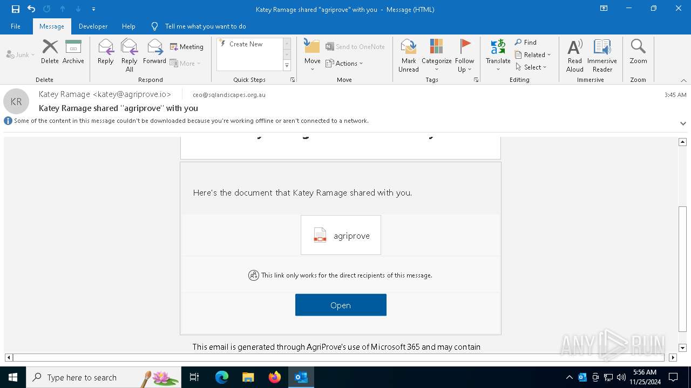691x388 pixels.
Task: Archive this email message
Action: pyautogui.click(x=73, y=52)
